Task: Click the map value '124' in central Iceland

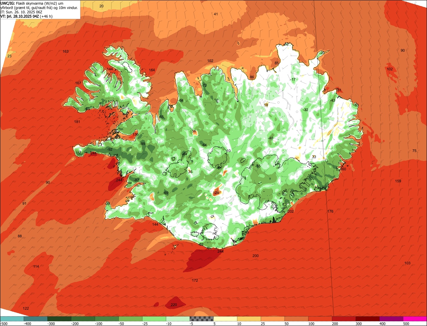Action: (x=216, y=193)
